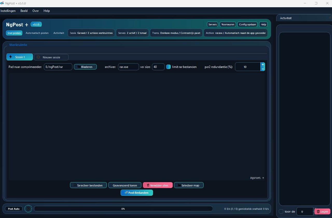
Task: Toggle the limit rar bestanden checkbox
Action: pos(169,67)
